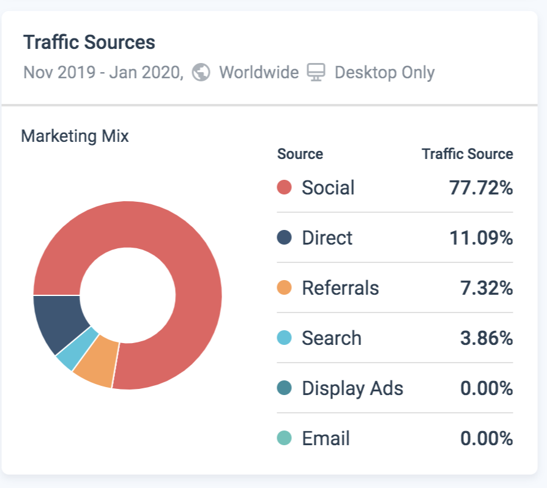
Task: Click the orange Referrals legend dot
Action: [x=285, y=287]
